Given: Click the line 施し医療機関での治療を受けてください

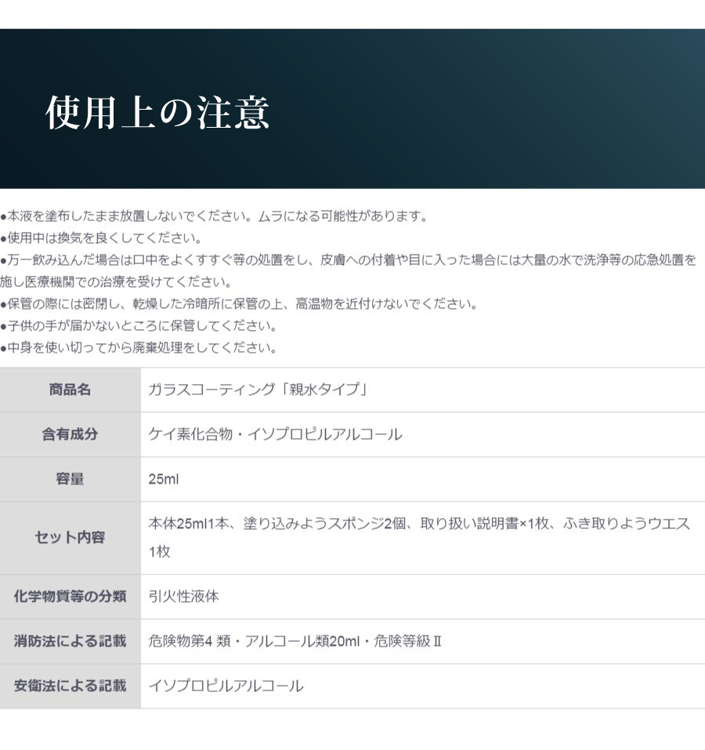Looking at the screenshot, I should pyautogui.click(x=116, y=282).
